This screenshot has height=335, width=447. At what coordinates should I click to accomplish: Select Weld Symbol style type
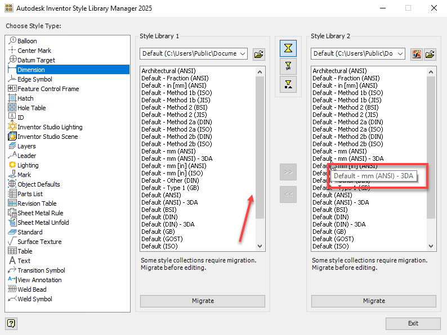click(35, 299)
